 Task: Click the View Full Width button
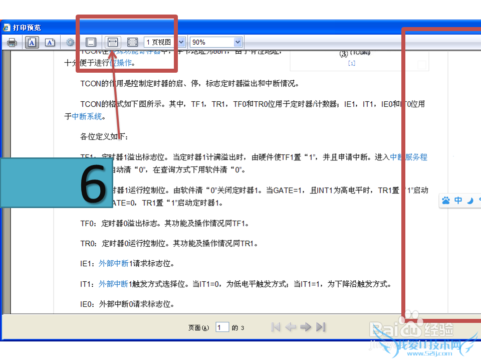[113, 42]
